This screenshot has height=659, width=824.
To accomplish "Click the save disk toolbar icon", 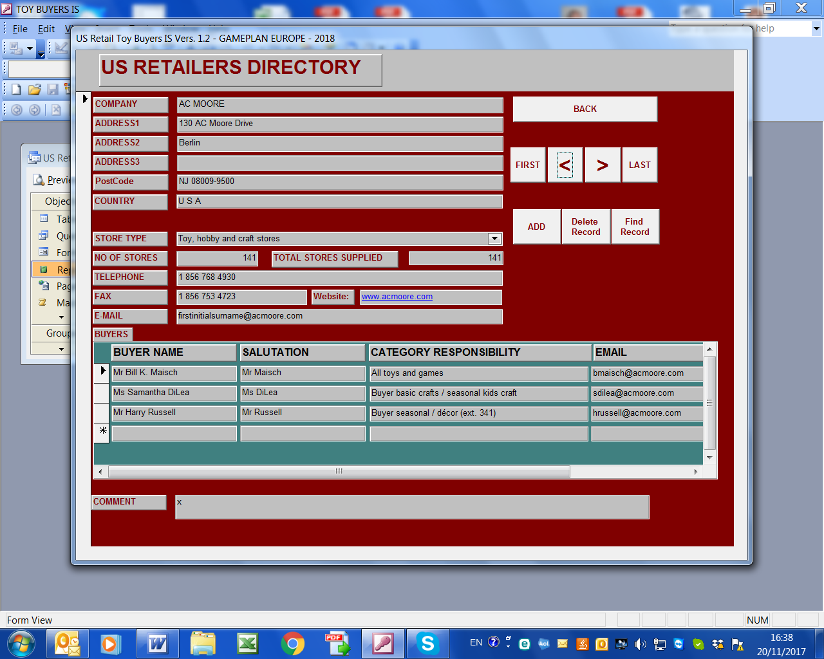I will pos(53,89).
